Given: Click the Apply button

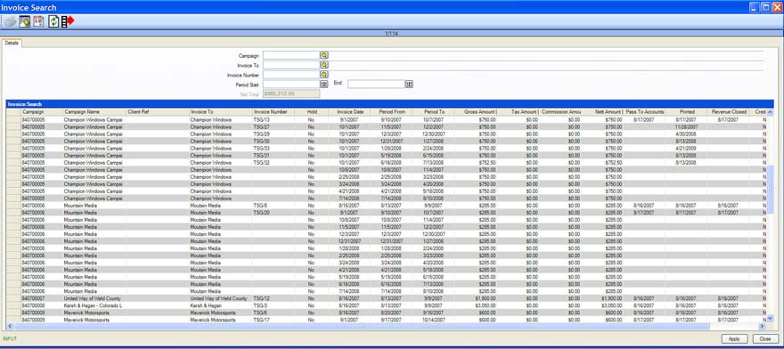Looking at the screenshot, I should tap(734, 338).
